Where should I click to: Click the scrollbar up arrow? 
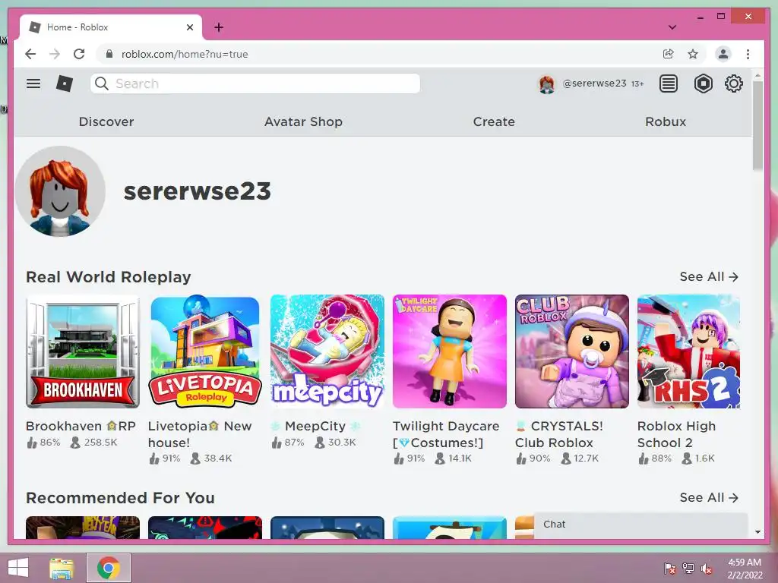click(x=757, y=75)
